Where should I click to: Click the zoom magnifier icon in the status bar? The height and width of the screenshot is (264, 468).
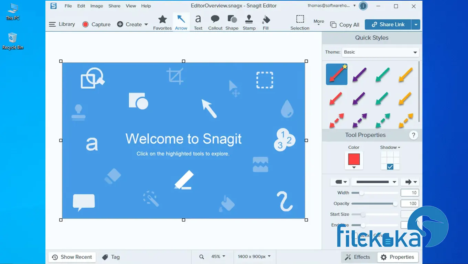(x=202, y=257)
